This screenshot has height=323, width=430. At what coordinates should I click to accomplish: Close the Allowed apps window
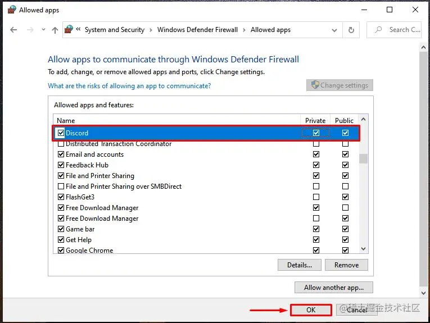click(x=415, y=10)
